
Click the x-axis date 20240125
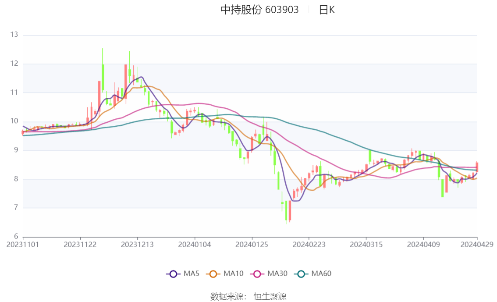click(x=252, y=245)
